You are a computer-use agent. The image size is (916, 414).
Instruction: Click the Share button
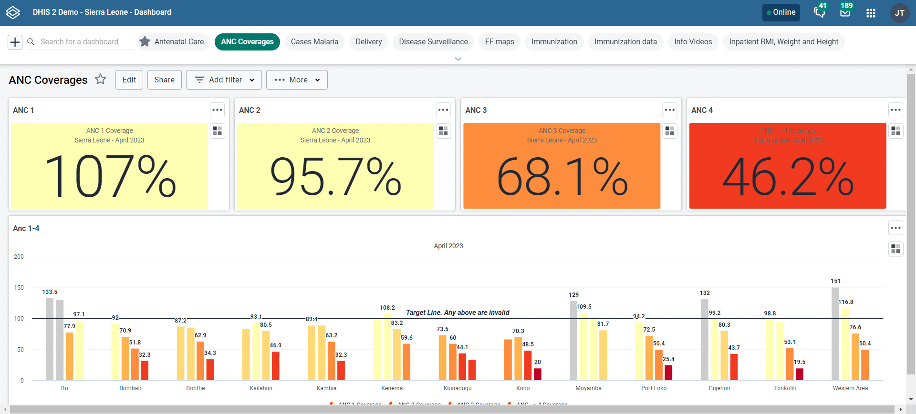coord(164,80)
